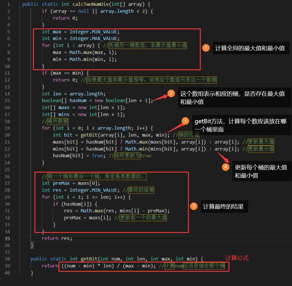
Task: Click line number 25 in the gutter
Action: (7, 169)
